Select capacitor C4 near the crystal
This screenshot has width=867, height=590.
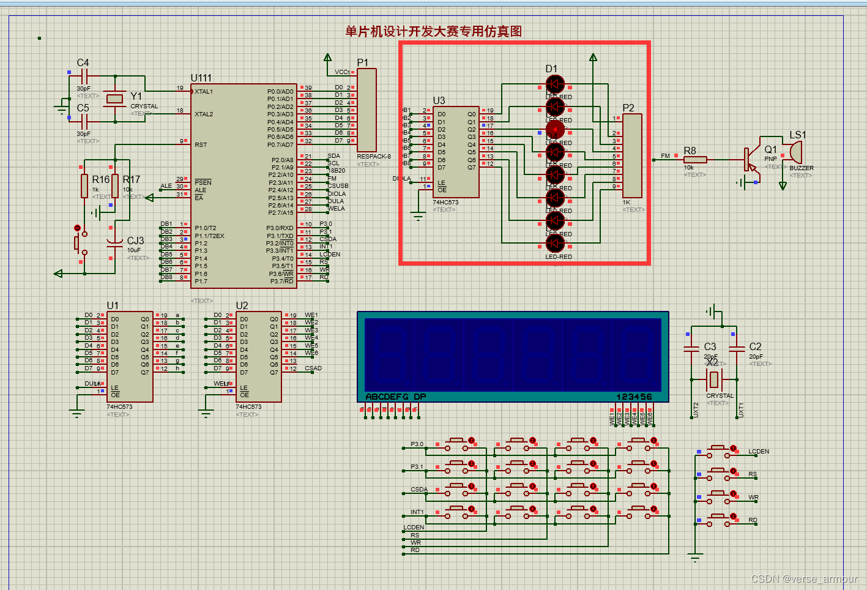coord(85,77)
